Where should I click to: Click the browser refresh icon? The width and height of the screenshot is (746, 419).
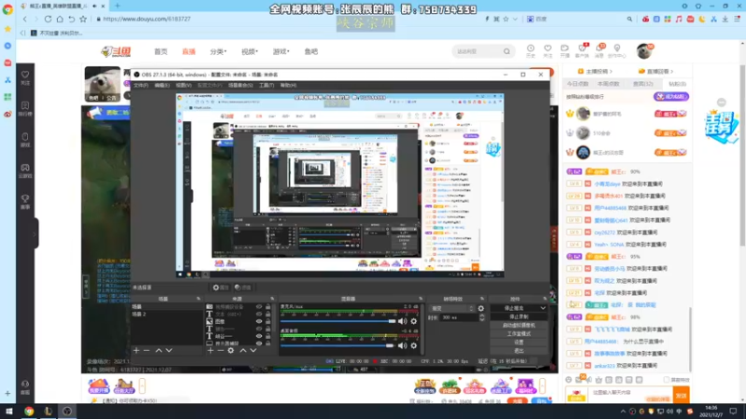48,19
